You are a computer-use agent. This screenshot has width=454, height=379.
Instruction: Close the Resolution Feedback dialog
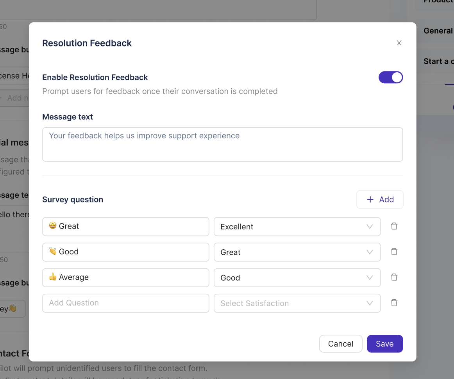point(399,43)
